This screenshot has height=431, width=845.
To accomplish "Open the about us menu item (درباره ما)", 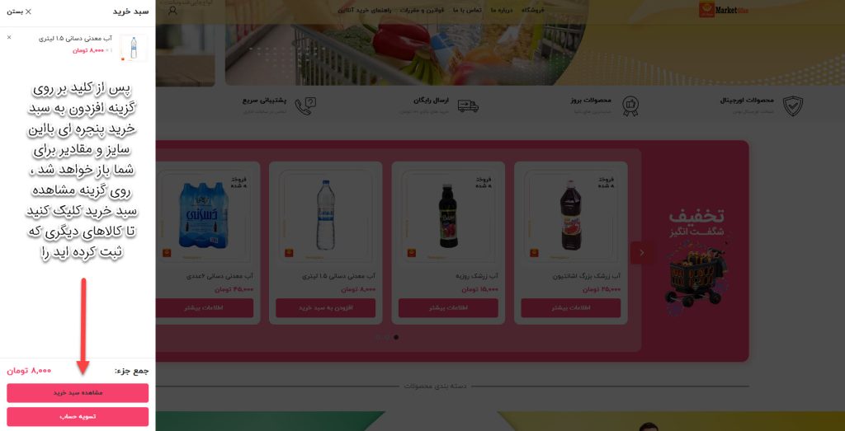I will click(502, 10).
